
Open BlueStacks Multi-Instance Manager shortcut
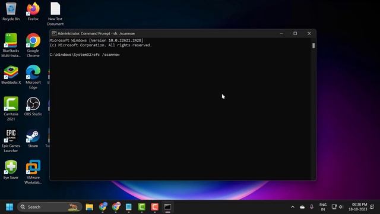11,45
